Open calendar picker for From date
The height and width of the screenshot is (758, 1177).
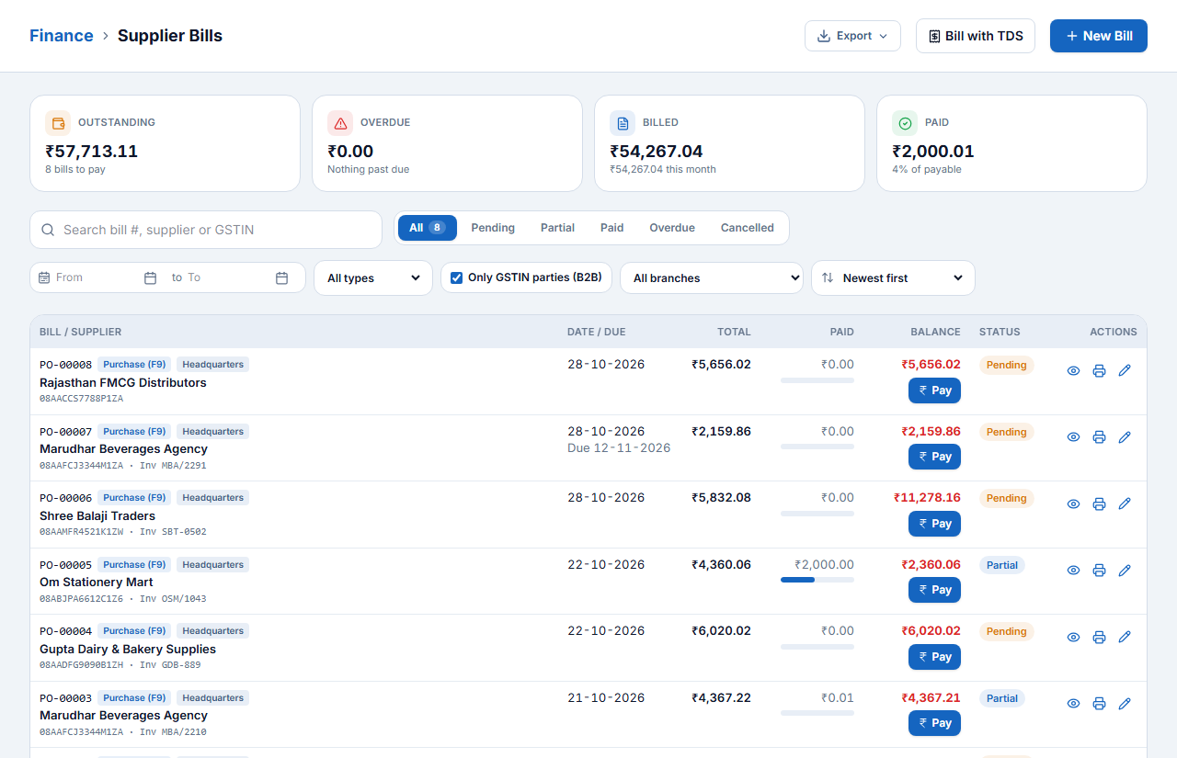pyautogui.click(x=150, y=277)
